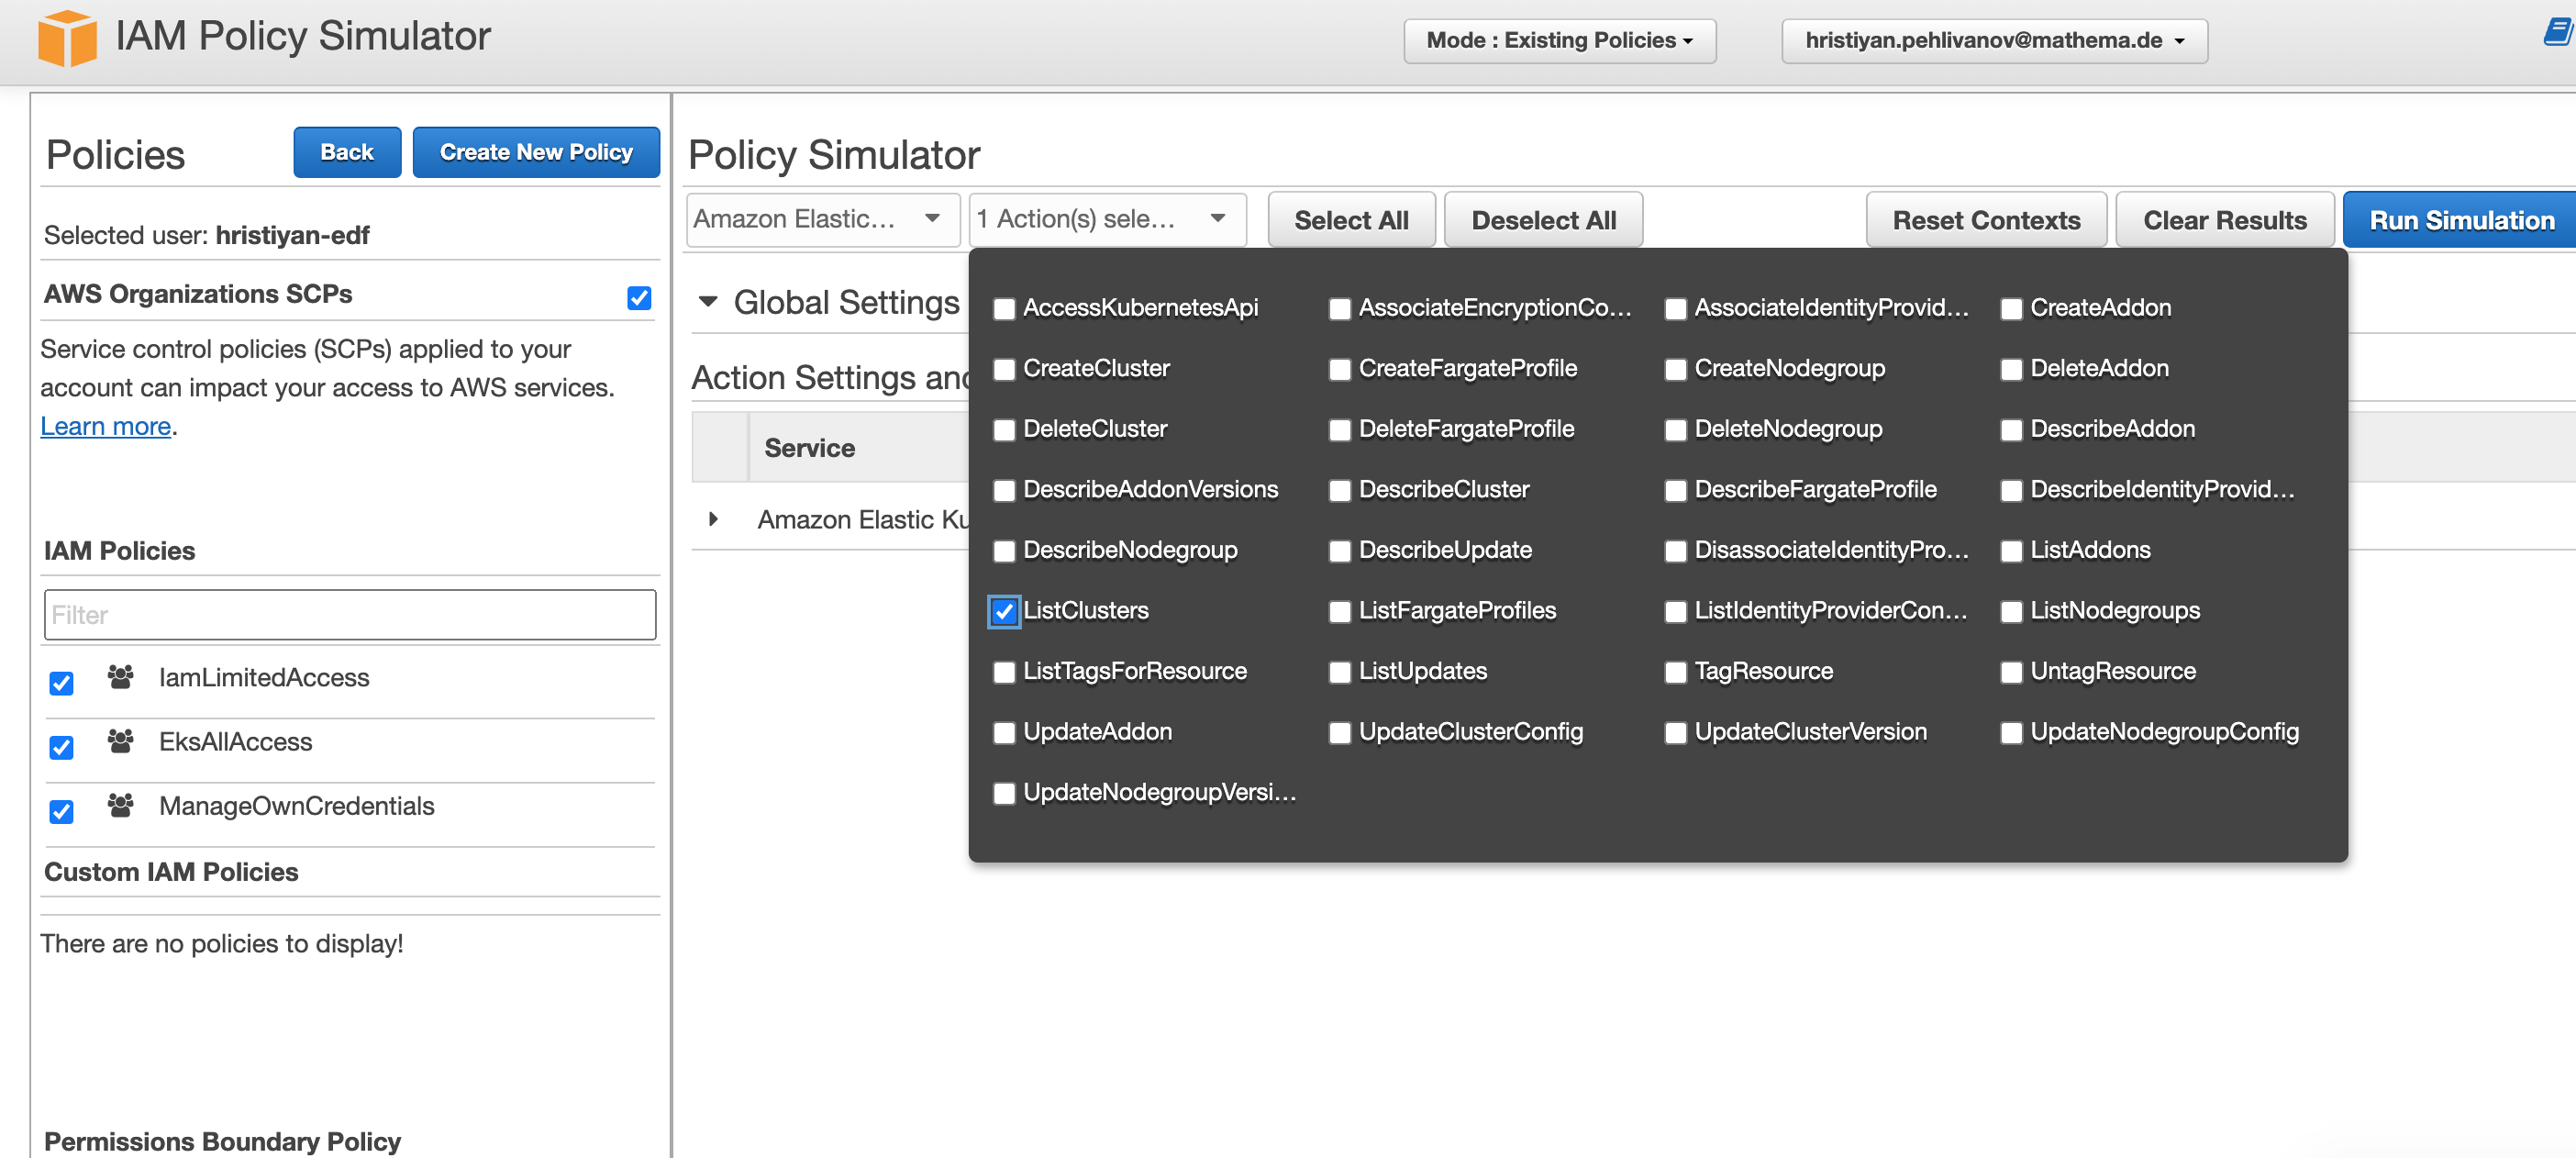Image resolution: width=2576 pixels, height=1158 pixels.
Task: Click the group icon beside IamLimitedAccess
Action: (x=120, y=678)
